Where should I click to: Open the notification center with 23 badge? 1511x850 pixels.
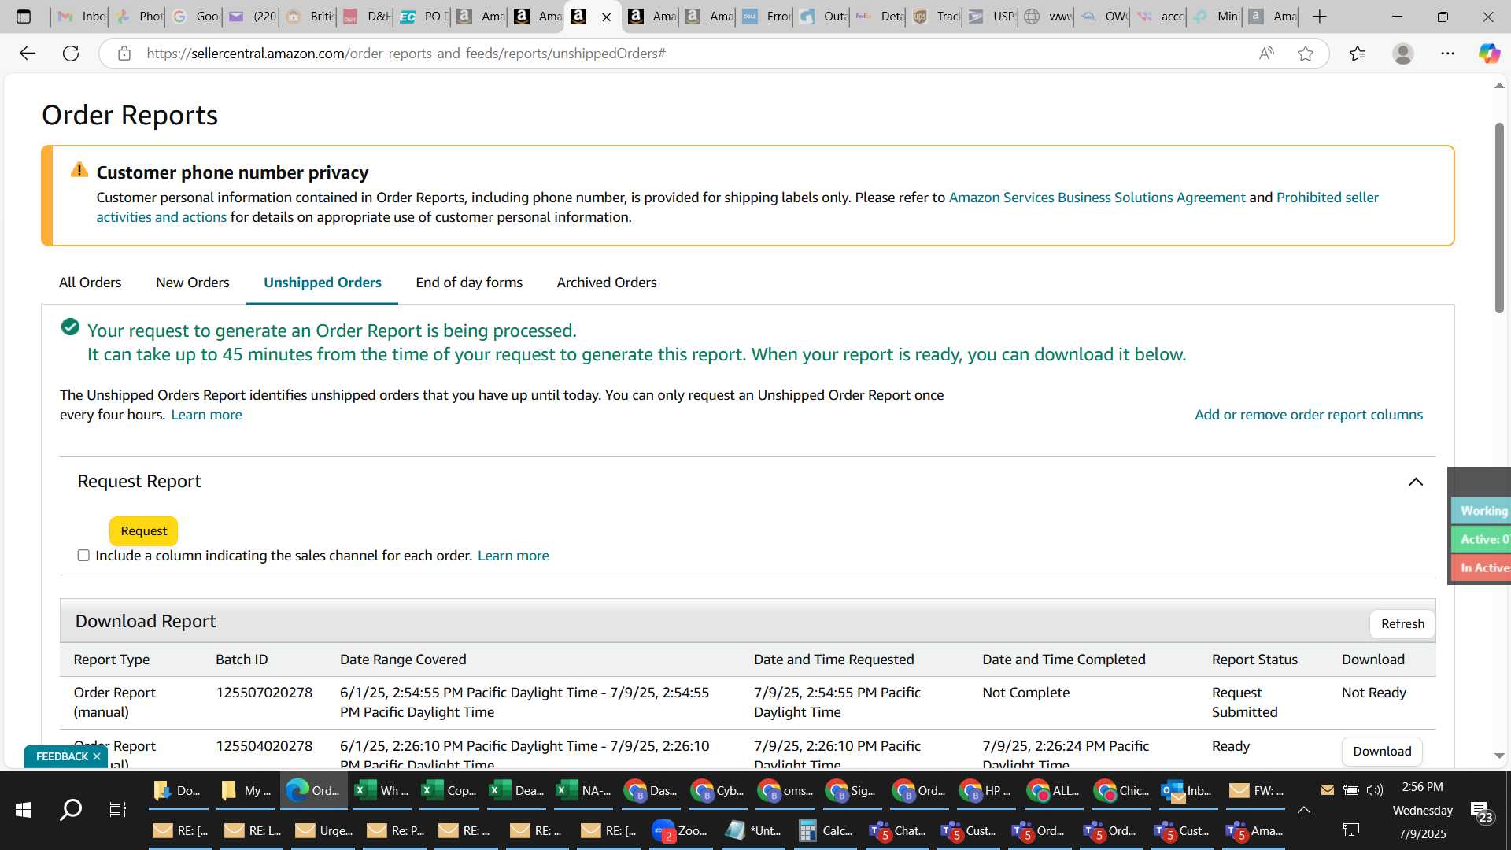1481,811
